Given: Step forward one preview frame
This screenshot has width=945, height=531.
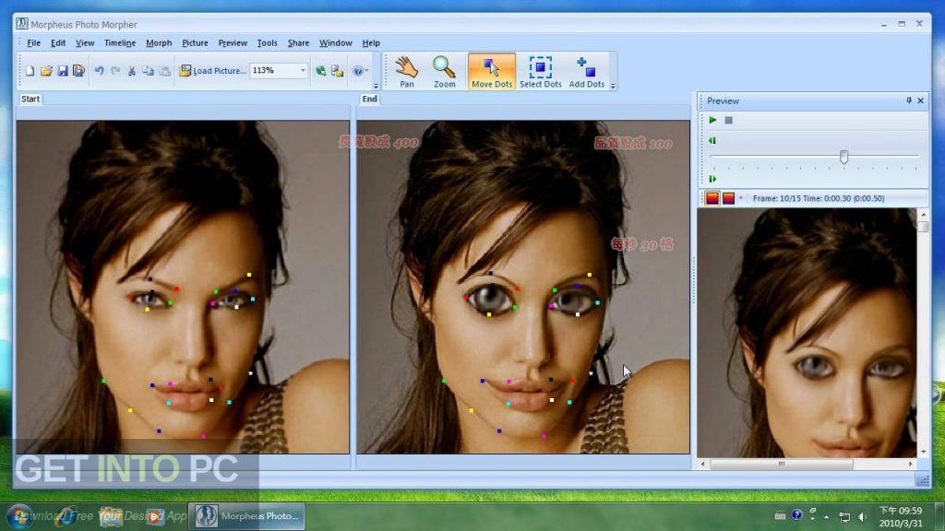Looking at the screenshot, I should (712, 179).
